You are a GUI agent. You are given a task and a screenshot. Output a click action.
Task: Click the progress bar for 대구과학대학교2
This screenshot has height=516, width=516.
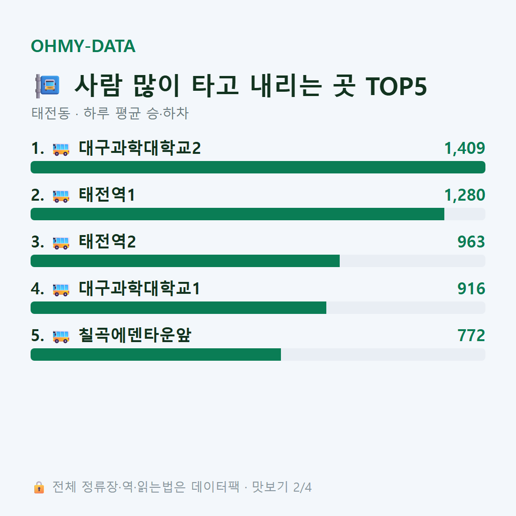pyautogui.click(x=258, y=167)
